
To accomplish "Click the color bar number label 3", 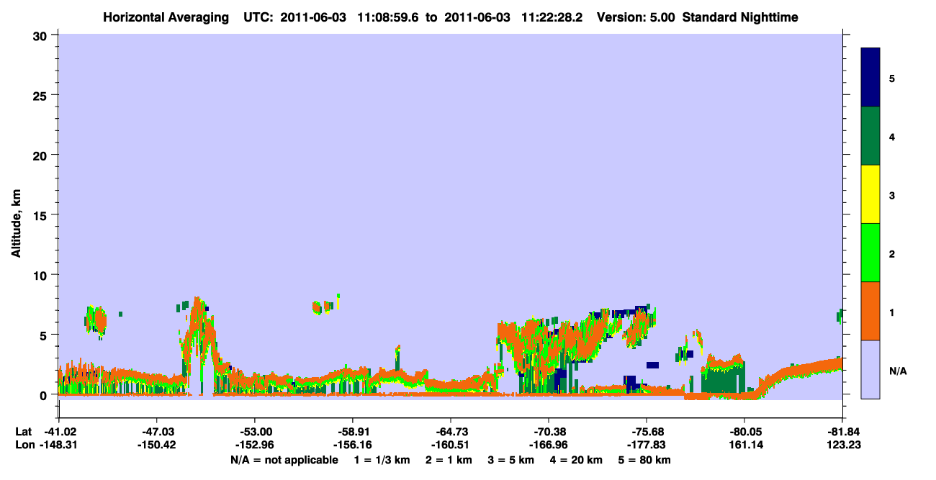I will 892,195.
